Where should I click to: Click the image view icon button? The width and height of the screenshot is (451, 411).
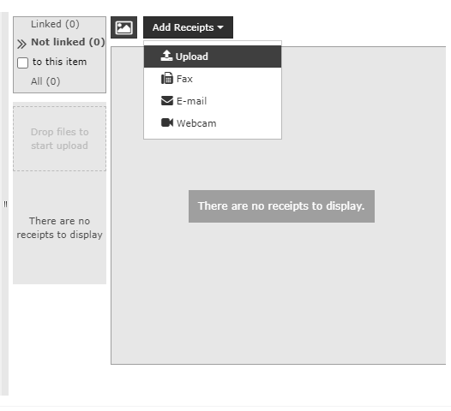click(123, 27)
